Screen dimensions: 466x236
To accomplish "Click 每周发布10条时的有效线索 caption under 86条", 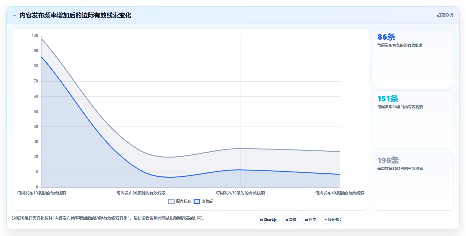I will pyautogui.click(x=400, y=45).
